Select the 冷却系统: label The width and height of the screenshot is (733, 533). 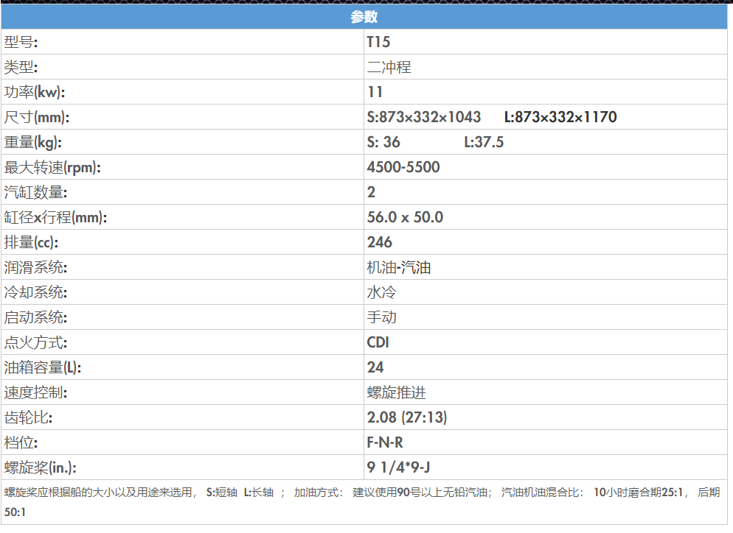click(x=35, y=293)
